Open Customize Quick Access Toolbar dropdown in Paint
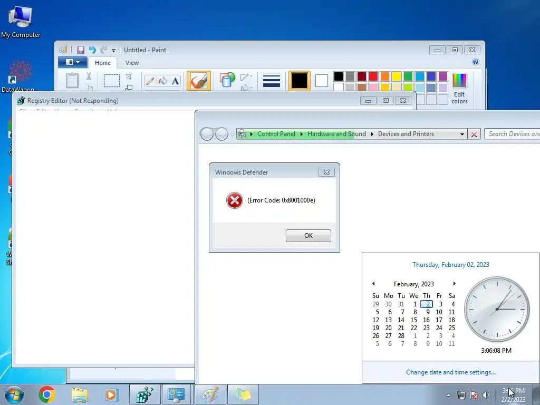The image size is (540, 405). [x=114, y=50]
